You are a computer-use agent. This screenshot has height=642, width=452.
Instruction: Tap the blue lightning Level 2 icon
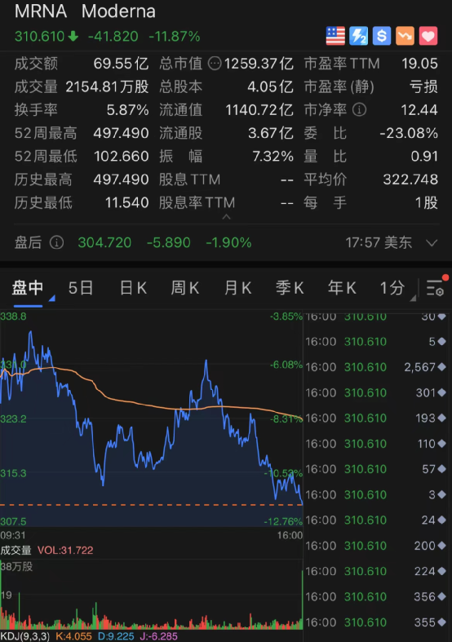click(359, 36)
